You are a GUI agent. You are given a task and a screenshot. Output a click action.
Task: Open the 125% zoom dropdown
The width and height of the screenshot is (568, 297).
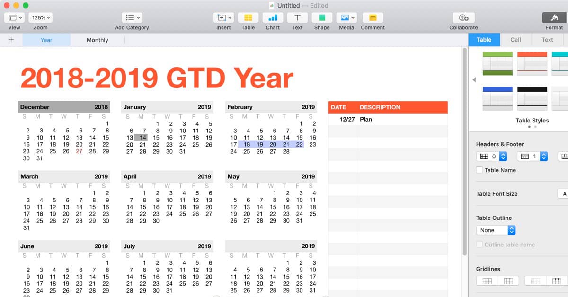41,18
